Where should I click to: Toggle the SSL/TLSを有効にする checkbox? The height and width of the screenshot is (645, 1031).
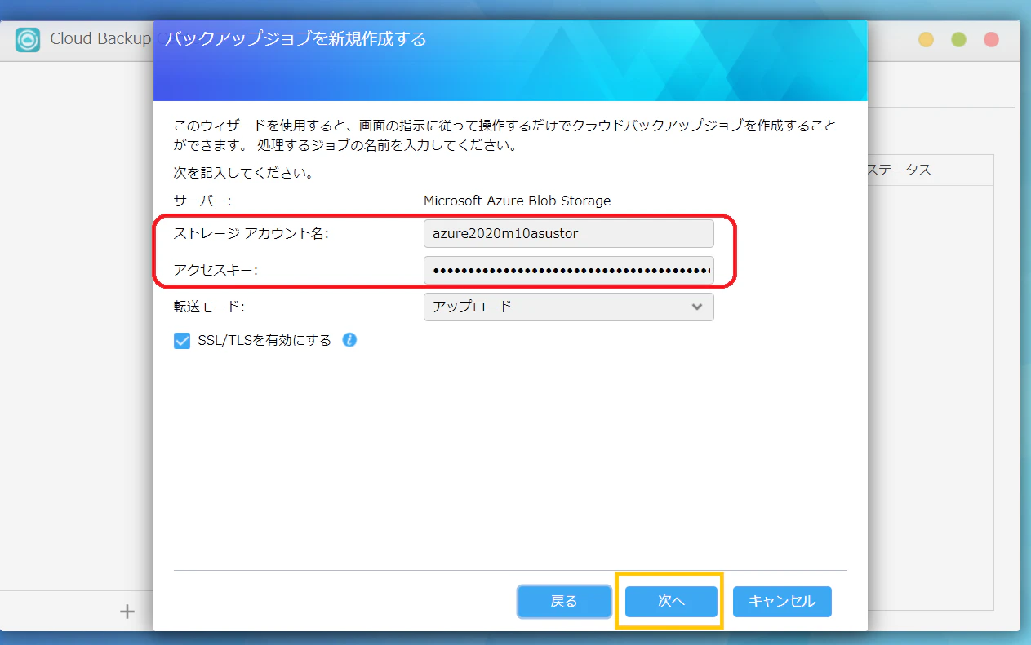point(182,341)
